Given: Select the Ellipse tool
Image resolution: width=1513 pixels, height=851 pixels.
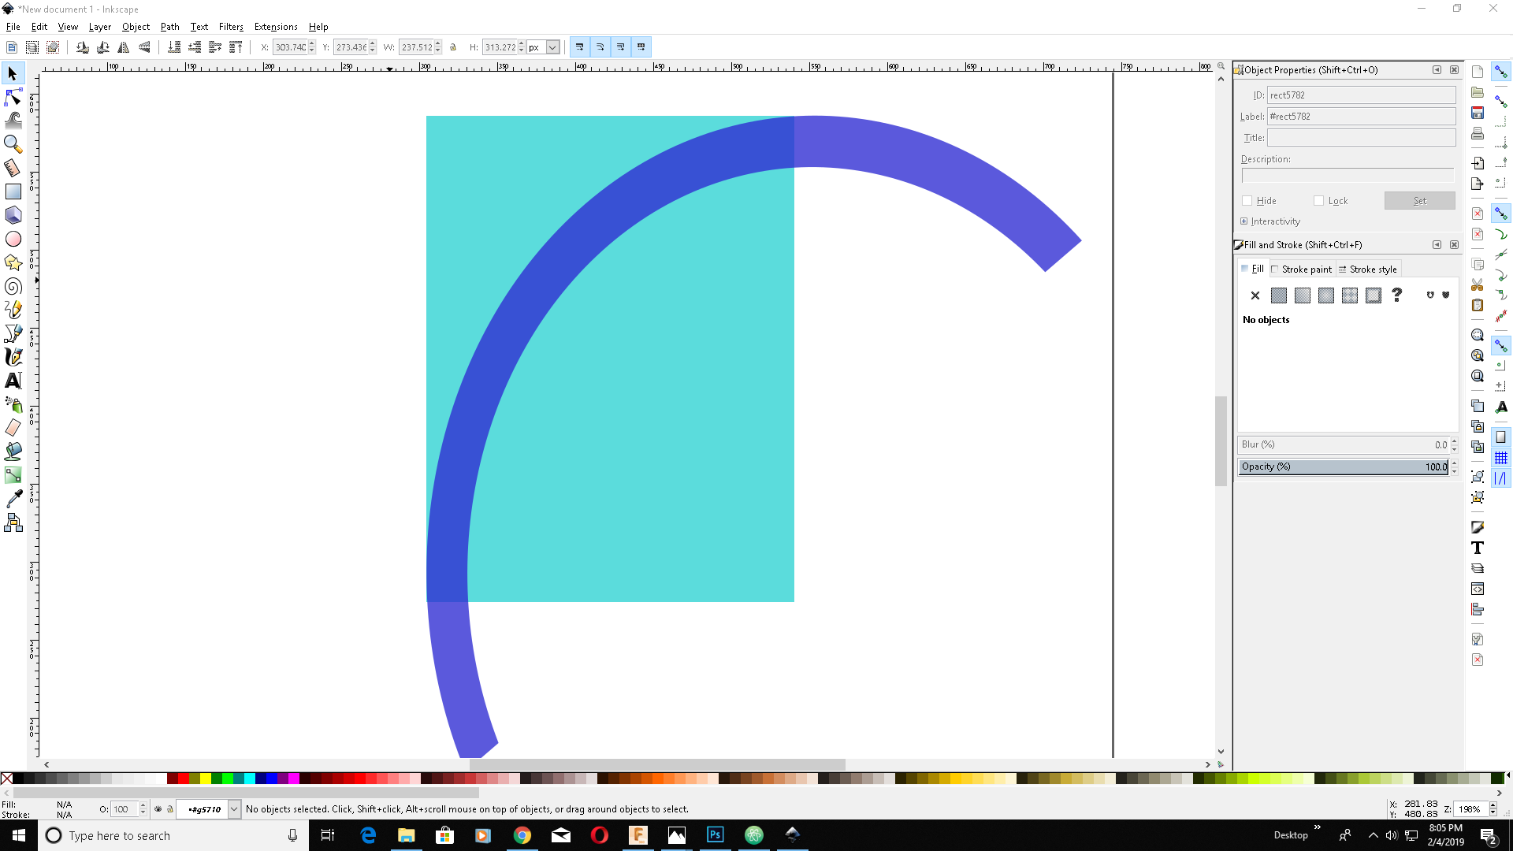Looking at the screenshot, I should tap(13, 239).
